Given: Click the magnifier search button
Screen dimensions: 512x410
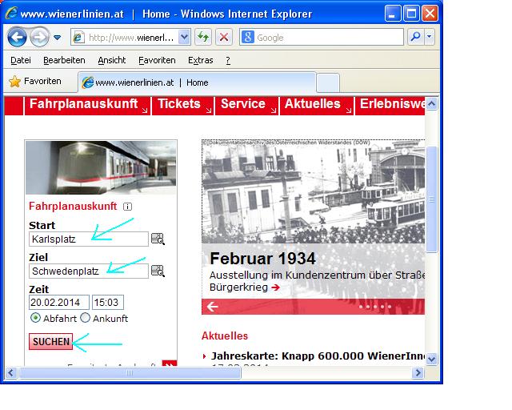Looking at the screenshot, I should pos(416,37).
